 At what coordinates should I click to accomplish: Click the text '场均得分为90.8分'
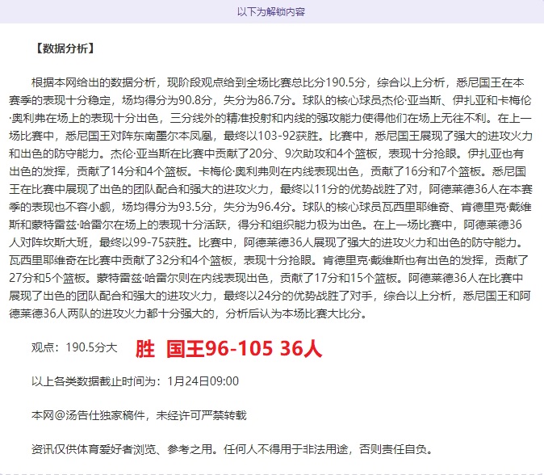click(x=167, y=100)
